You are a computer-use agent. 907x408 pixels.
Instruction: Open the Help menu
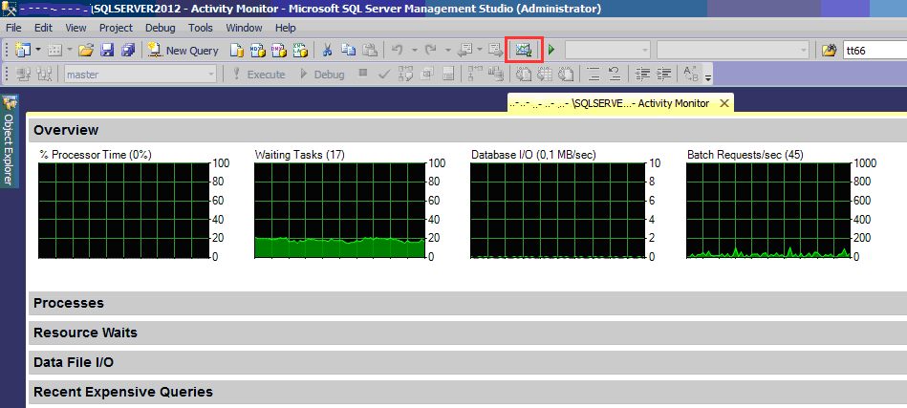(286, 28)
